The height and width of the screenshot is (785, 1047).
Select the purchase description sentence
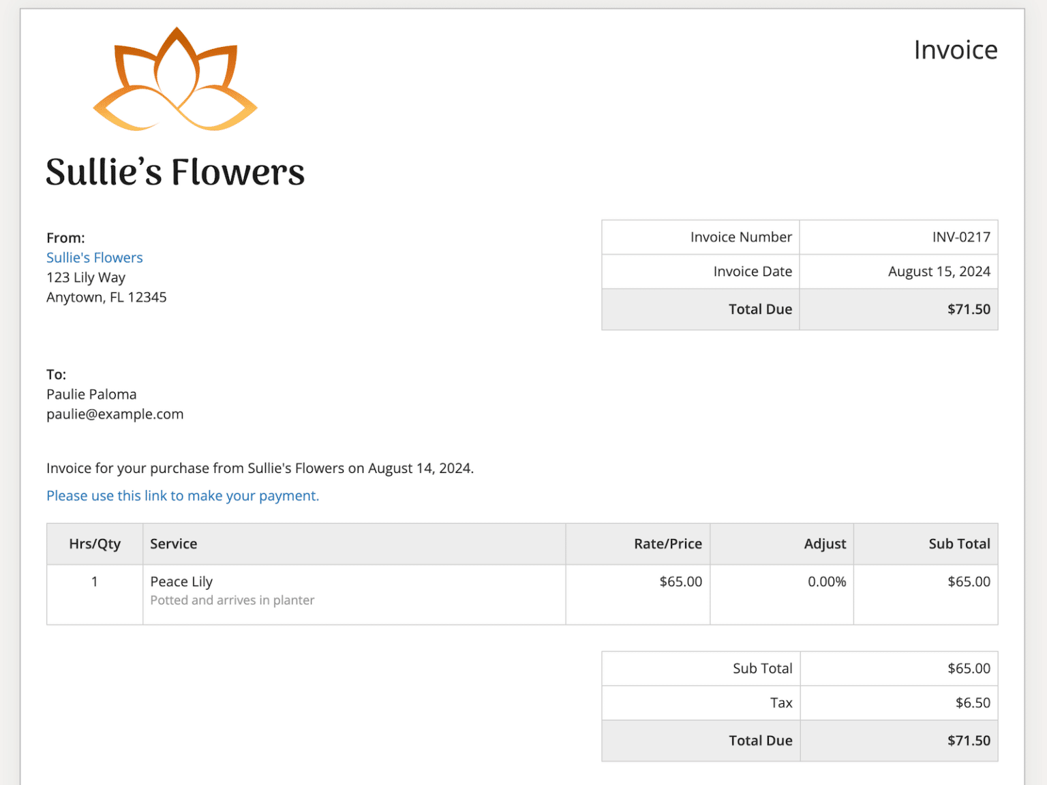[260, 468]
